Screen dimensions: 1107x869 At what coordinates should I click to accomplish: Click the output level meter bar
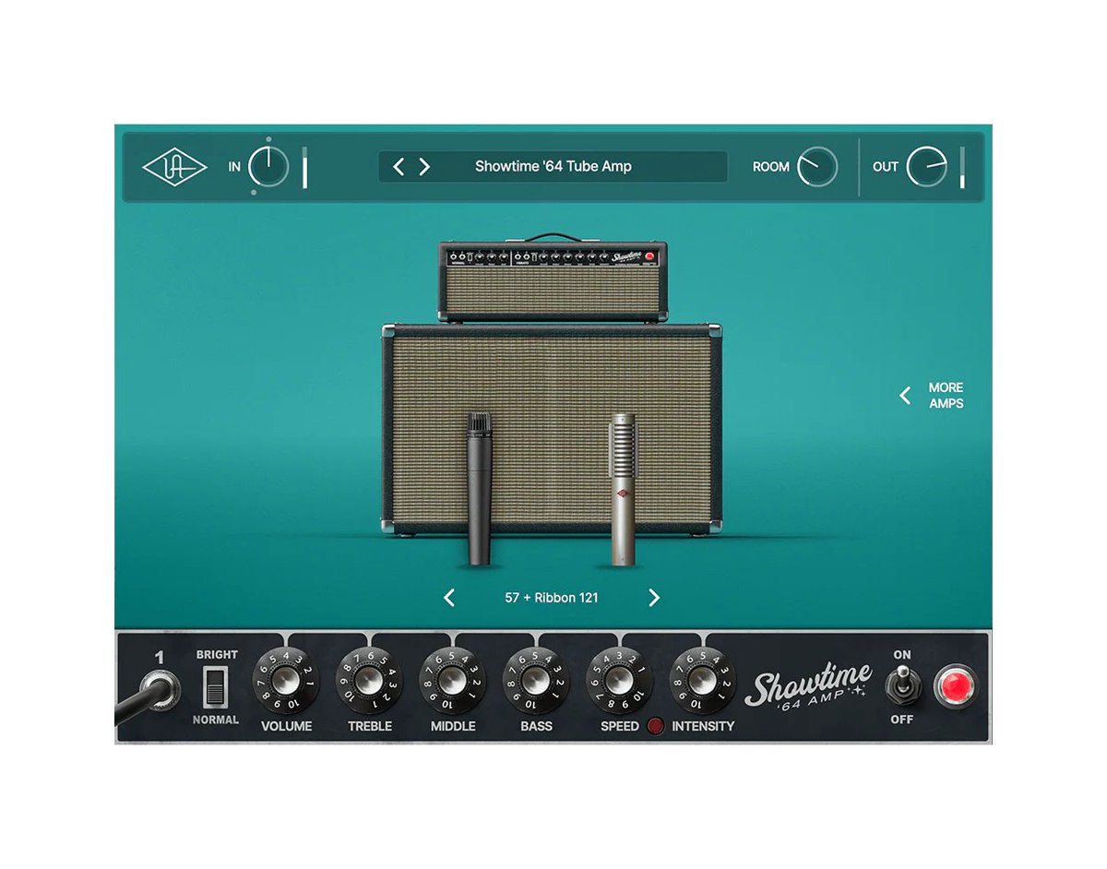(x=962, y=167)
